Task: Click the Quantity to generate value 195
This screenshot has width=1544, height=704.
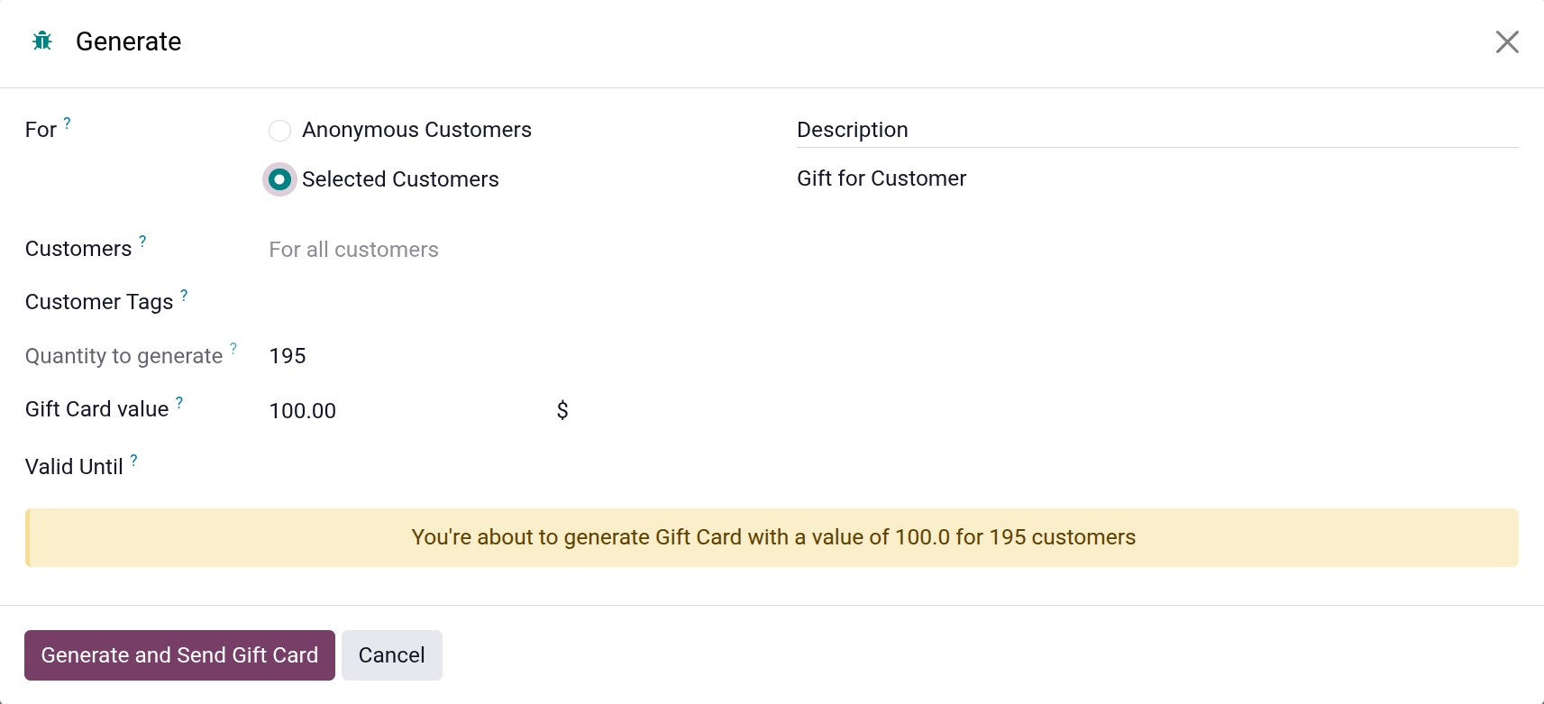Action: point(288,356)
